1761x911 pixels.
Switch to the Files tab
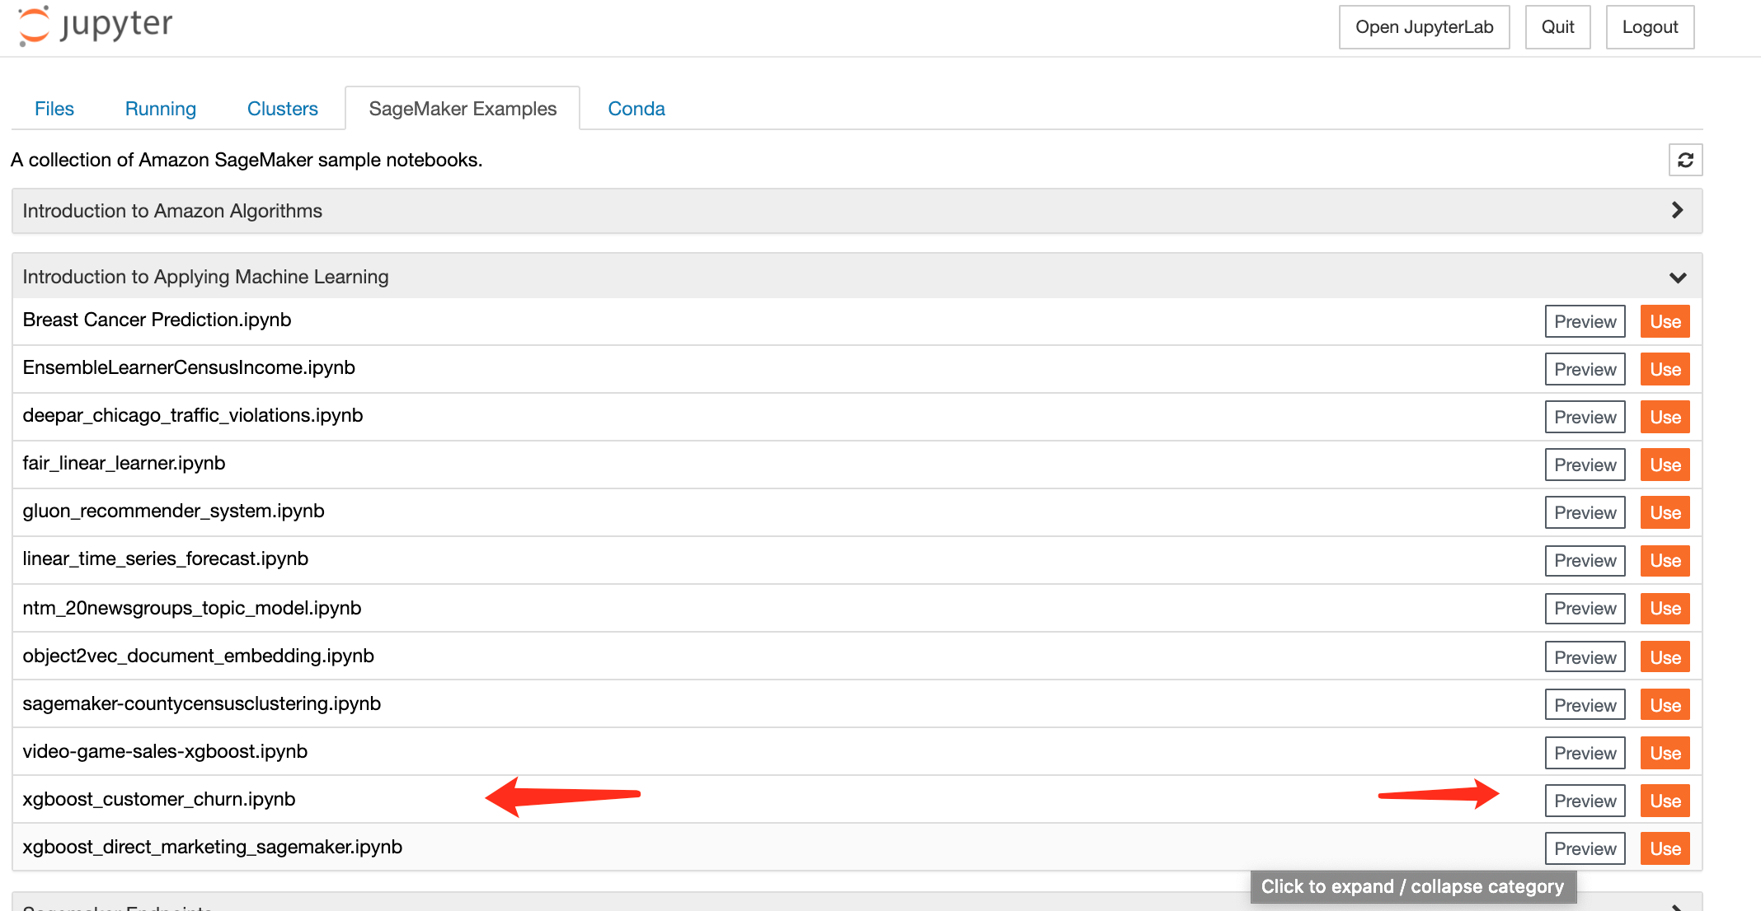pos(54,109)
